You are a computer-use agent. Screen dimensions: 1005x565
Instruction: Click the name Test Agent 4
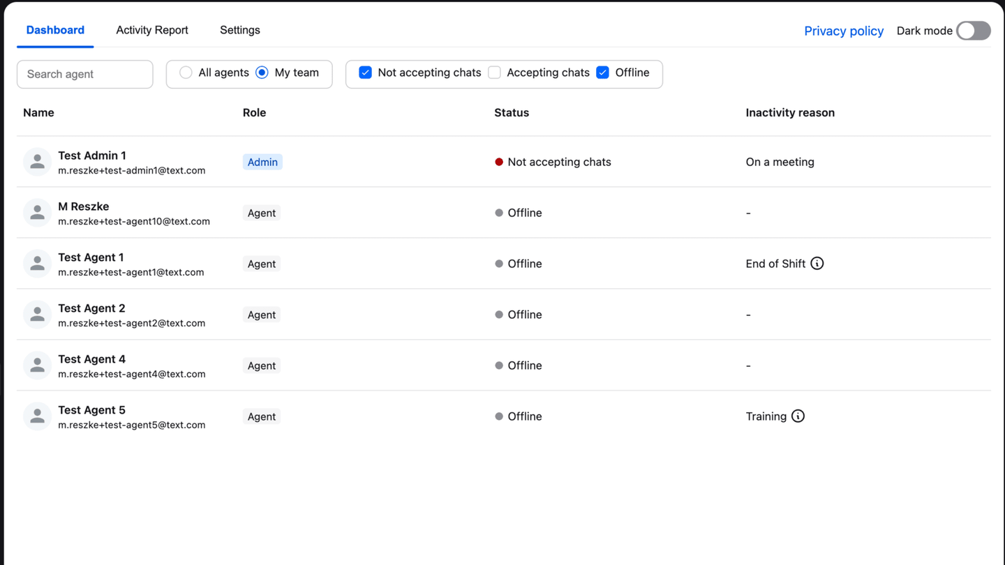pyautogui.click(x=91, y=359)
